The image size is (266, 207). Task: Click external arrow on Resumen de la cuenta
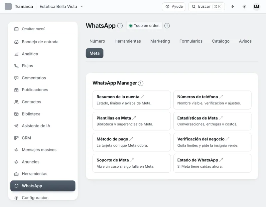(143, 97)
